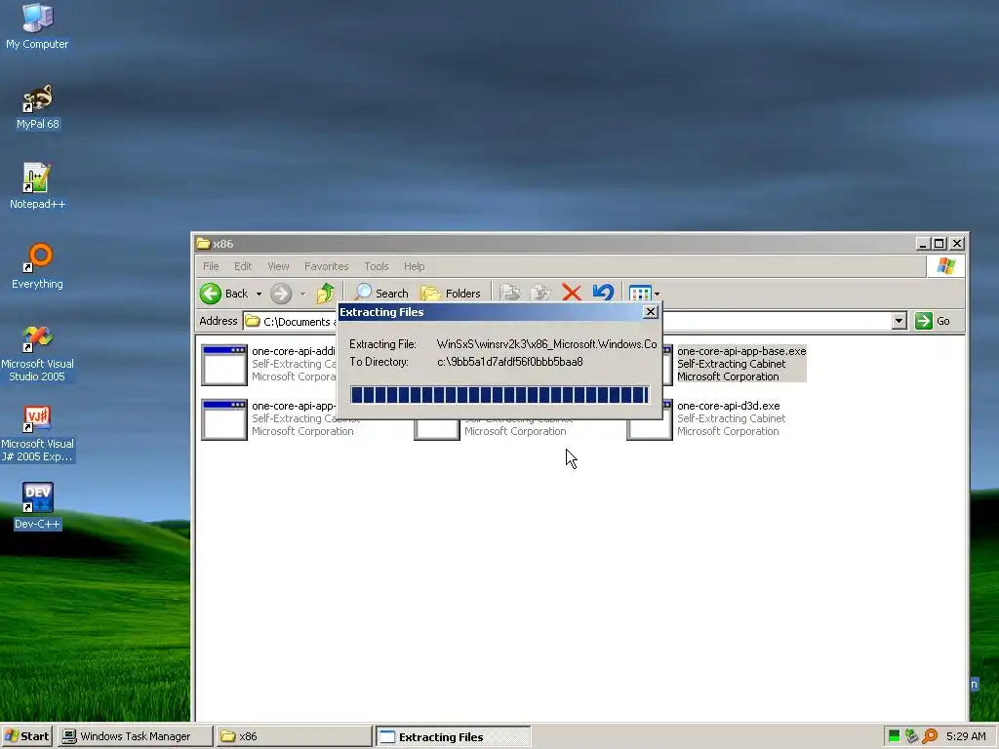Select the Notepad++ desktop shortcut
The image size is (999, 749).
click(x=37, y=186)
